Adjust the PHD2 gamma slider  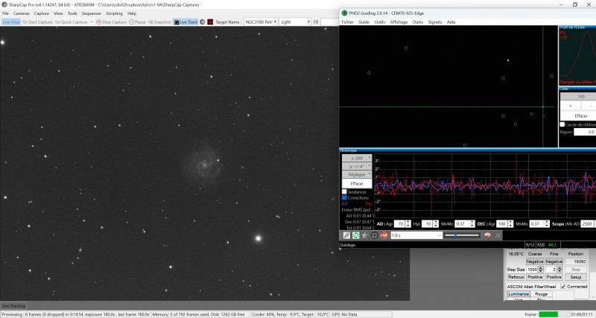(462, 235)
